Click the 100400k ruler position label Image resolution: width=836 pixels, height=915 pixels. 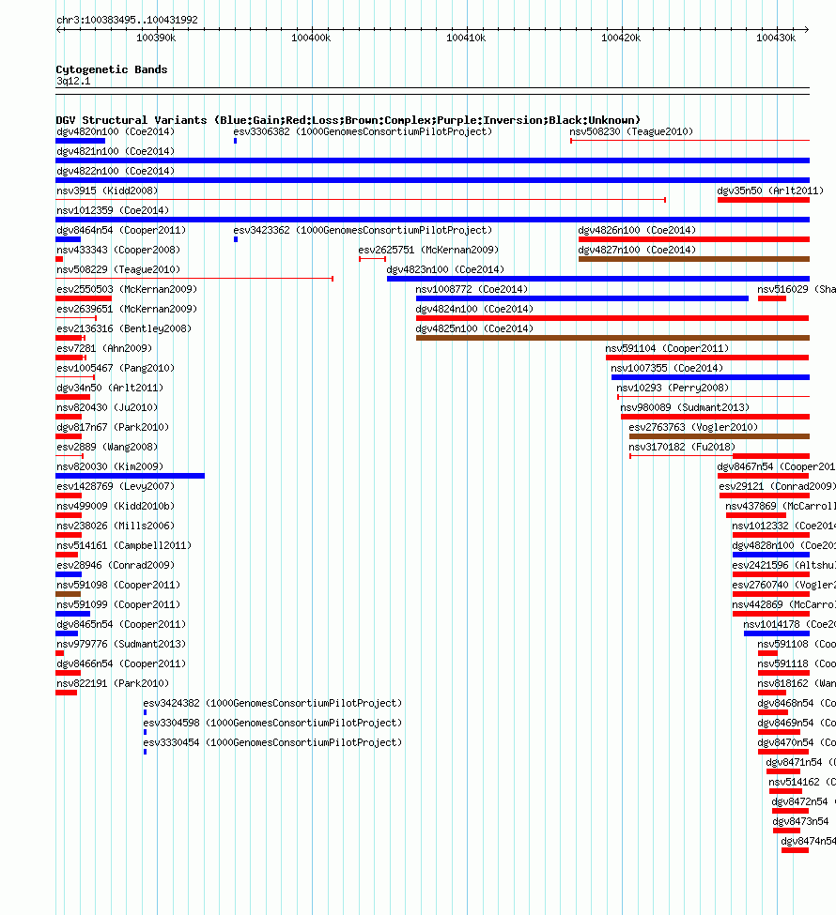pos(311,38)
